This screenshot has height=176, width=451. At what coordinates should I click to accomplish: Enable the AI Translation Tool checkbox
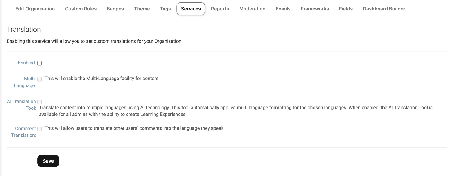(39, 102)
